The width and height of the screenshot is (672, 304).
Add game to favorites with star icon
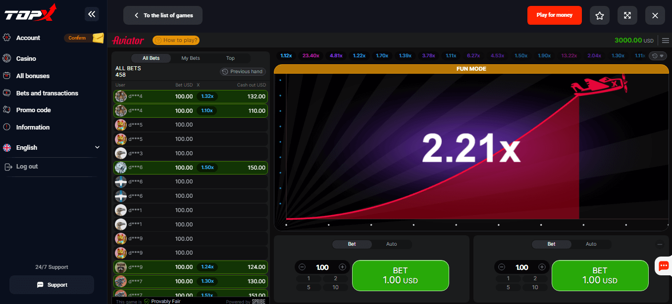point(599,15)
